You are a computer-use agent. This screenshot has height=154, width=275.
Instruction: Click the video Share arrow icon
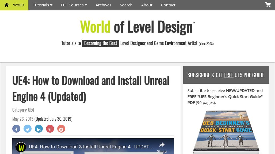[162, 145]
